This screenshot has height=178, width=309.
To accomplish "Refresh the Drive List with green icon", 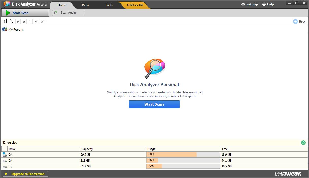I will pos(303,143).
